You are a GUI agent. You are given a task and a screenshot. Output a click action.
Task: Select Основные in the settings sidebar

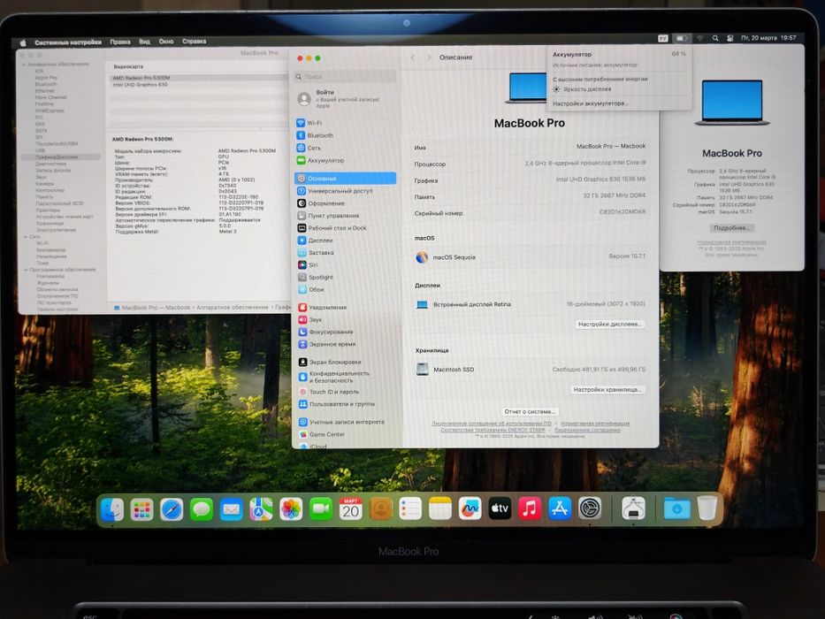coord(345,179)
